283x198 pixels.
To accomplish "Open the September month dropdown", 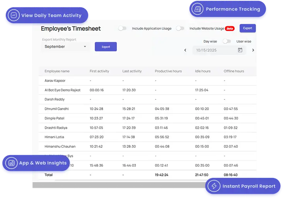I will tap(62, 47).
